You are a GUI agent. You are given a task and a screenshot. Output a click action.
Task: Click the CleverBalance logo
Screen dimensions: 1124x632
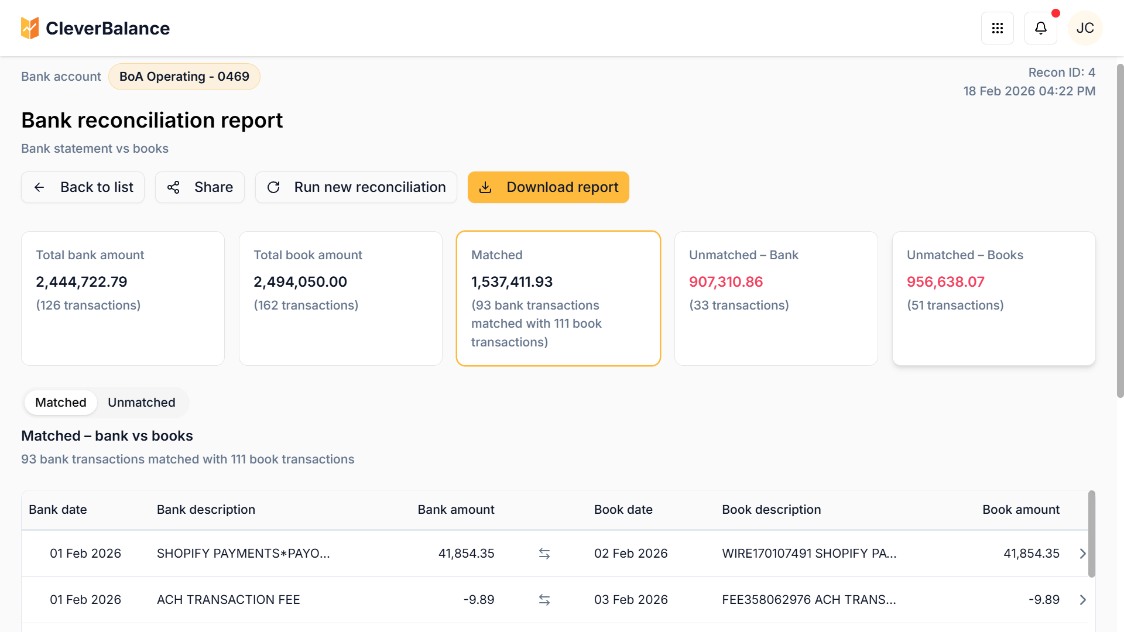coord(95,28)
